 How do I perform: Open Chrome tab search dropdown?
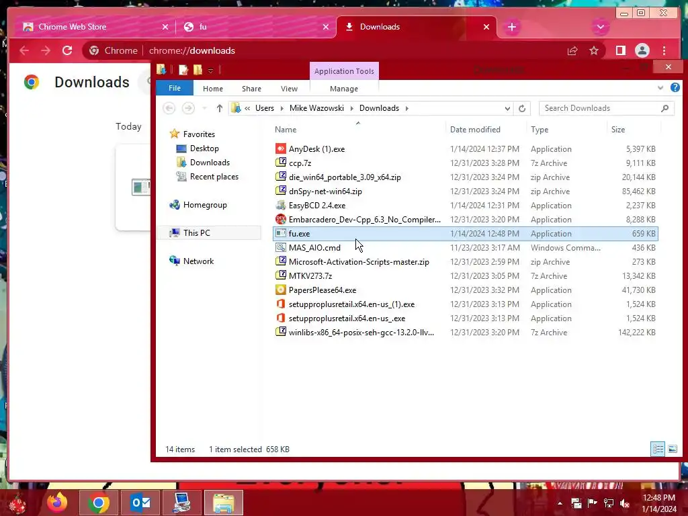coord(600,27)
